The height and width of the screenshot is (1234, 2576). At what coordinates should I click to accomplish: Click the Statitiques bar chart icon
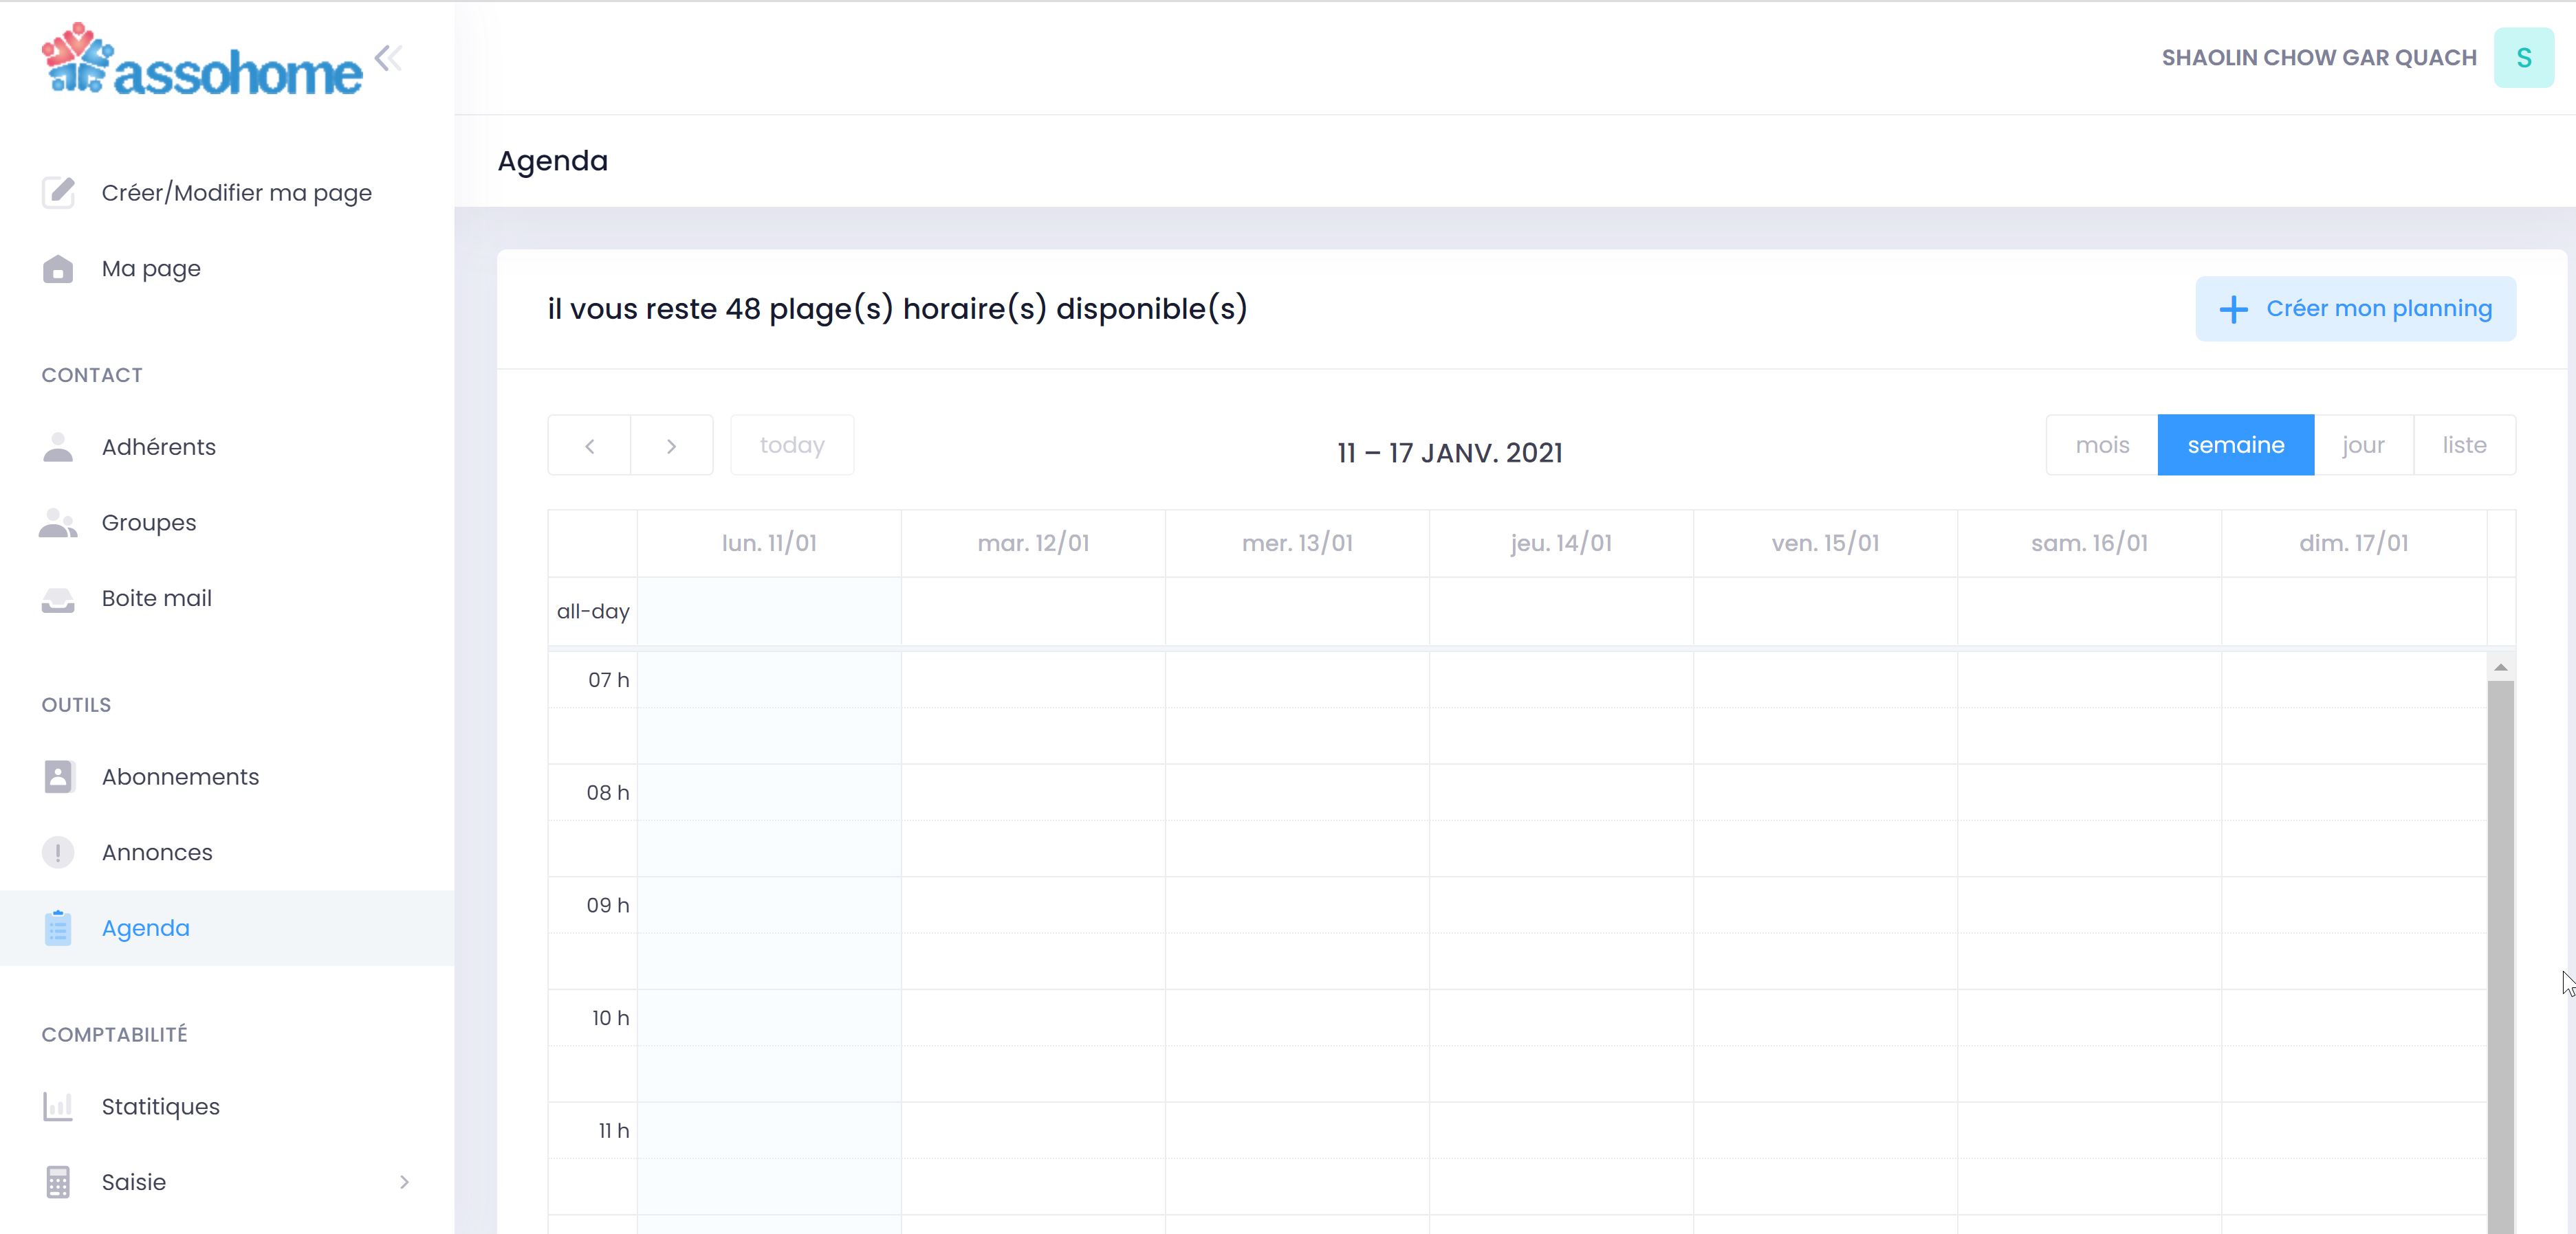pyautogui.click(x=58, y=1106)
